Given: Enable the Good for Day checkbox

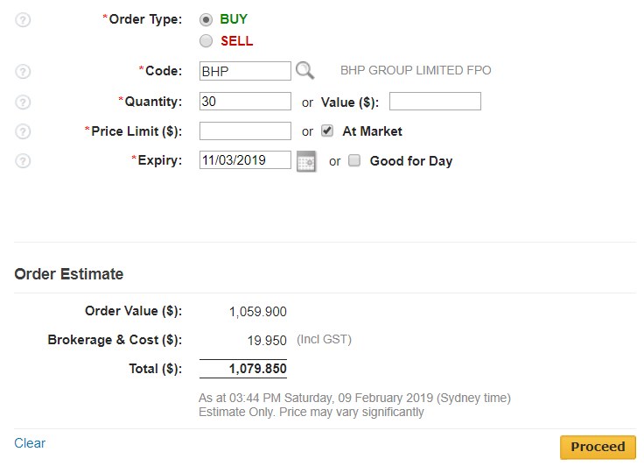Looking at the screenshot, I should [354, 160].
